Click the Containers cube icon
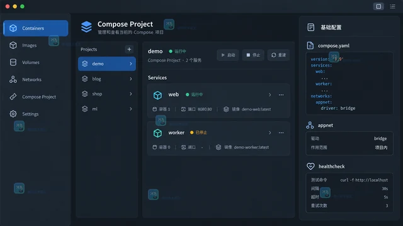The image size is (403, 226). pos(13,28)
